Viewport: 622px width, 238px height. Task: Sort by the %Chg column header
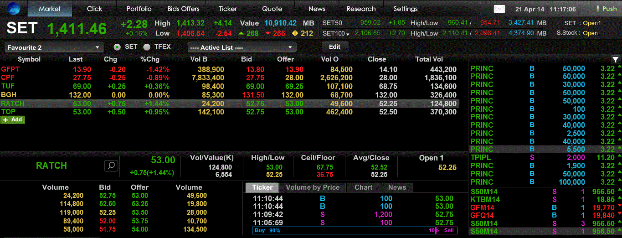click(x=149, y=59)
